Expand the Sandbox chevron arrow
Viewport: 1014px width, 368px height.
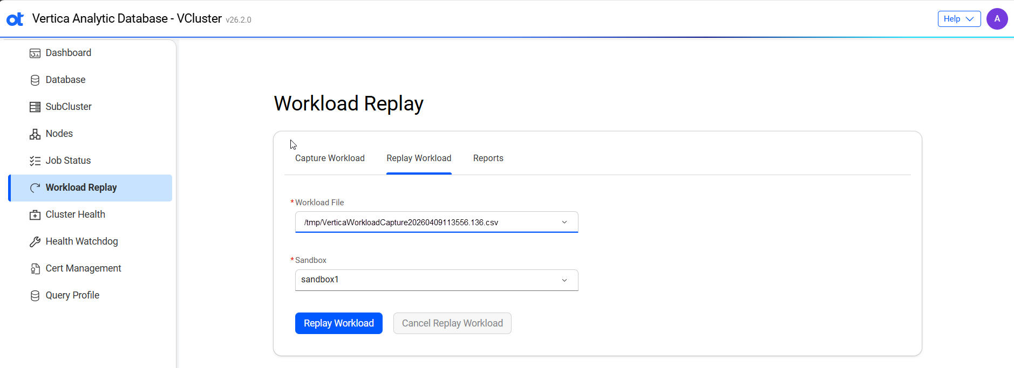click(x=564, y=280)
